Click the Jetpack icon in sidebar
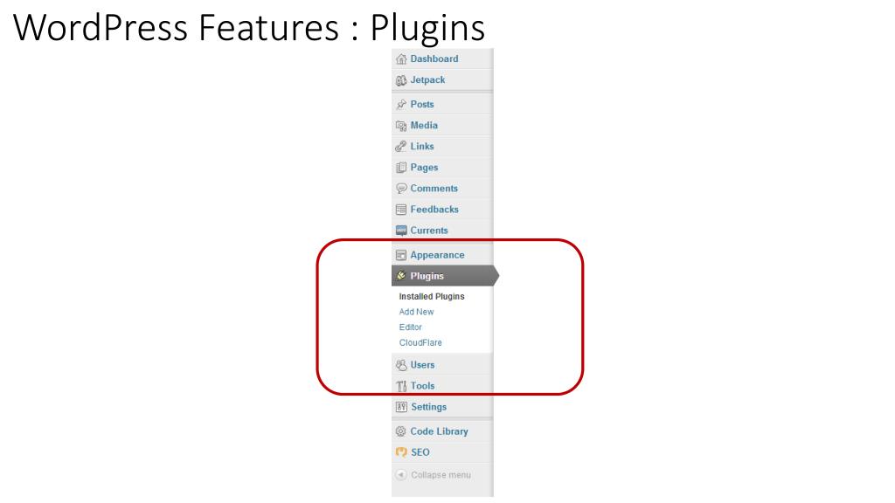 [x=401, y=79]
